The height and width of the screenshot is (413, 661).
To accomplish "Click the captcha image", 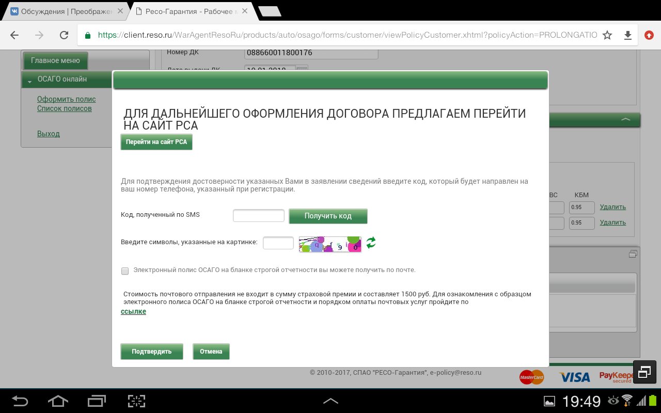I will (x=330, y=244).
